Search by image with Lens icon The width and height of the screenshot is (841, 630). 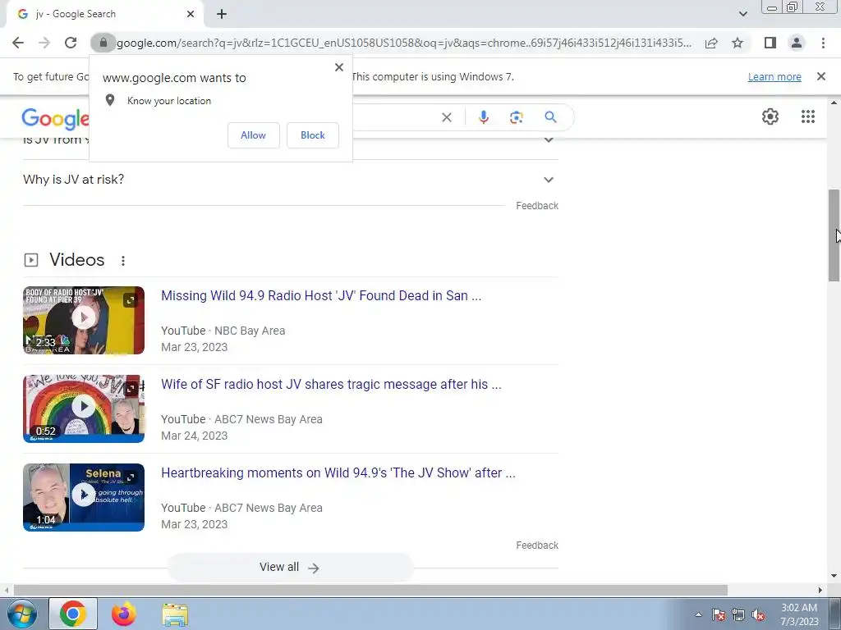[516, 117]
